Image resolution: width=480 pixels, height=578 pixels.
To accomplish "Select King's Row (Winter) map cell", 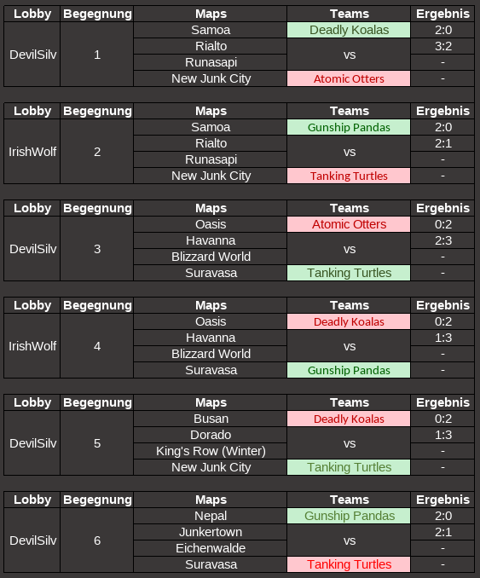I will tap(210, 451).
